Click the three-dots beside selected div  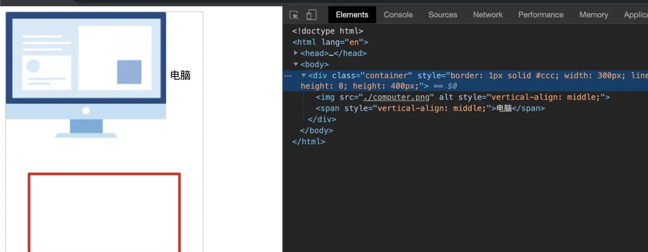click(x=288, y=75)
